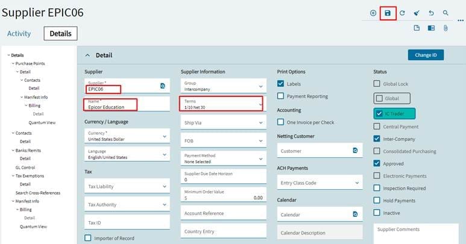Click the Clear broom icon

pyautogui.click(x=417, y=13)
